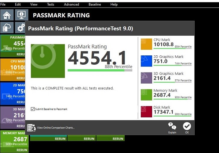Go to the Home screen icon

[x=7, y=15]
